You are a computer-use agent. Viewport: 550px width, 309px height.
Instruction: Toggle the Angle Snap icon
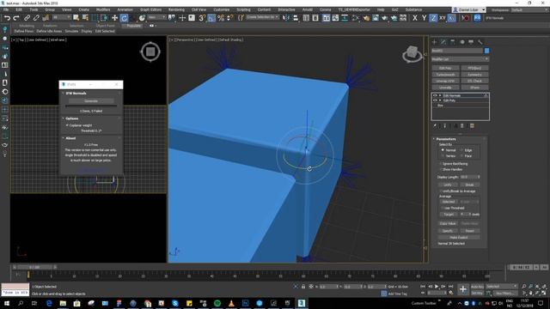(x=211, y=18)
